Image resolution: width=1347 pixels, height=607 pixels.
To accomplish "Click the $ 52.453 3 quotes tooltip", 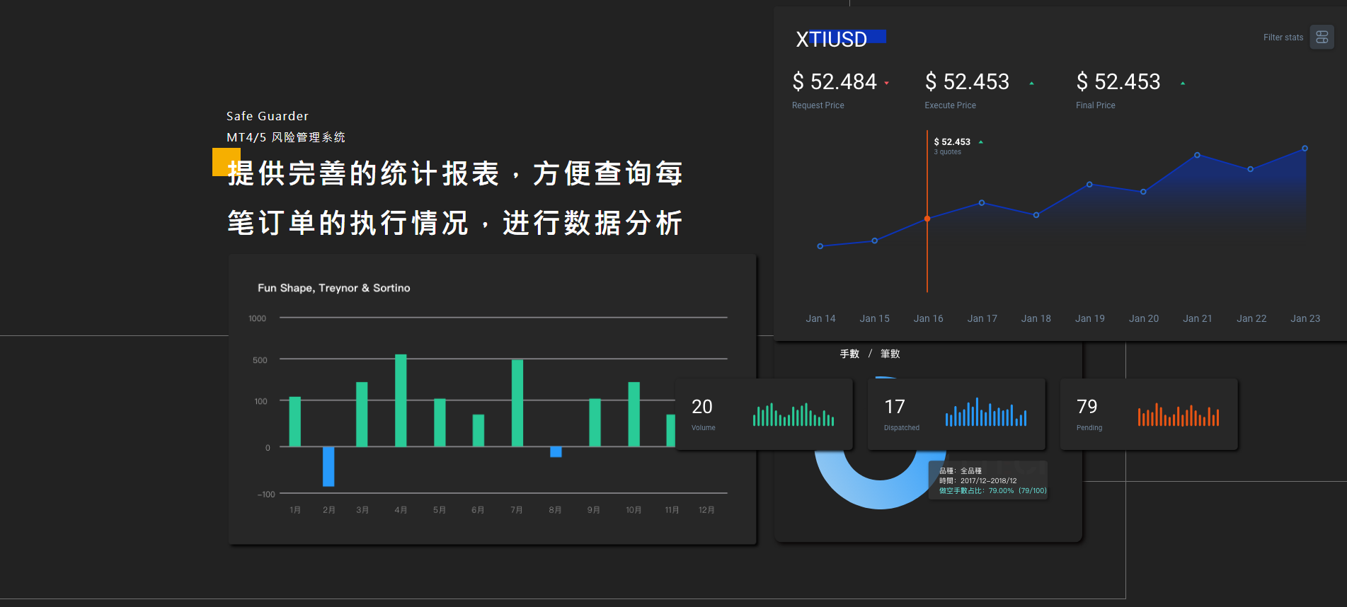I will 958,146.
